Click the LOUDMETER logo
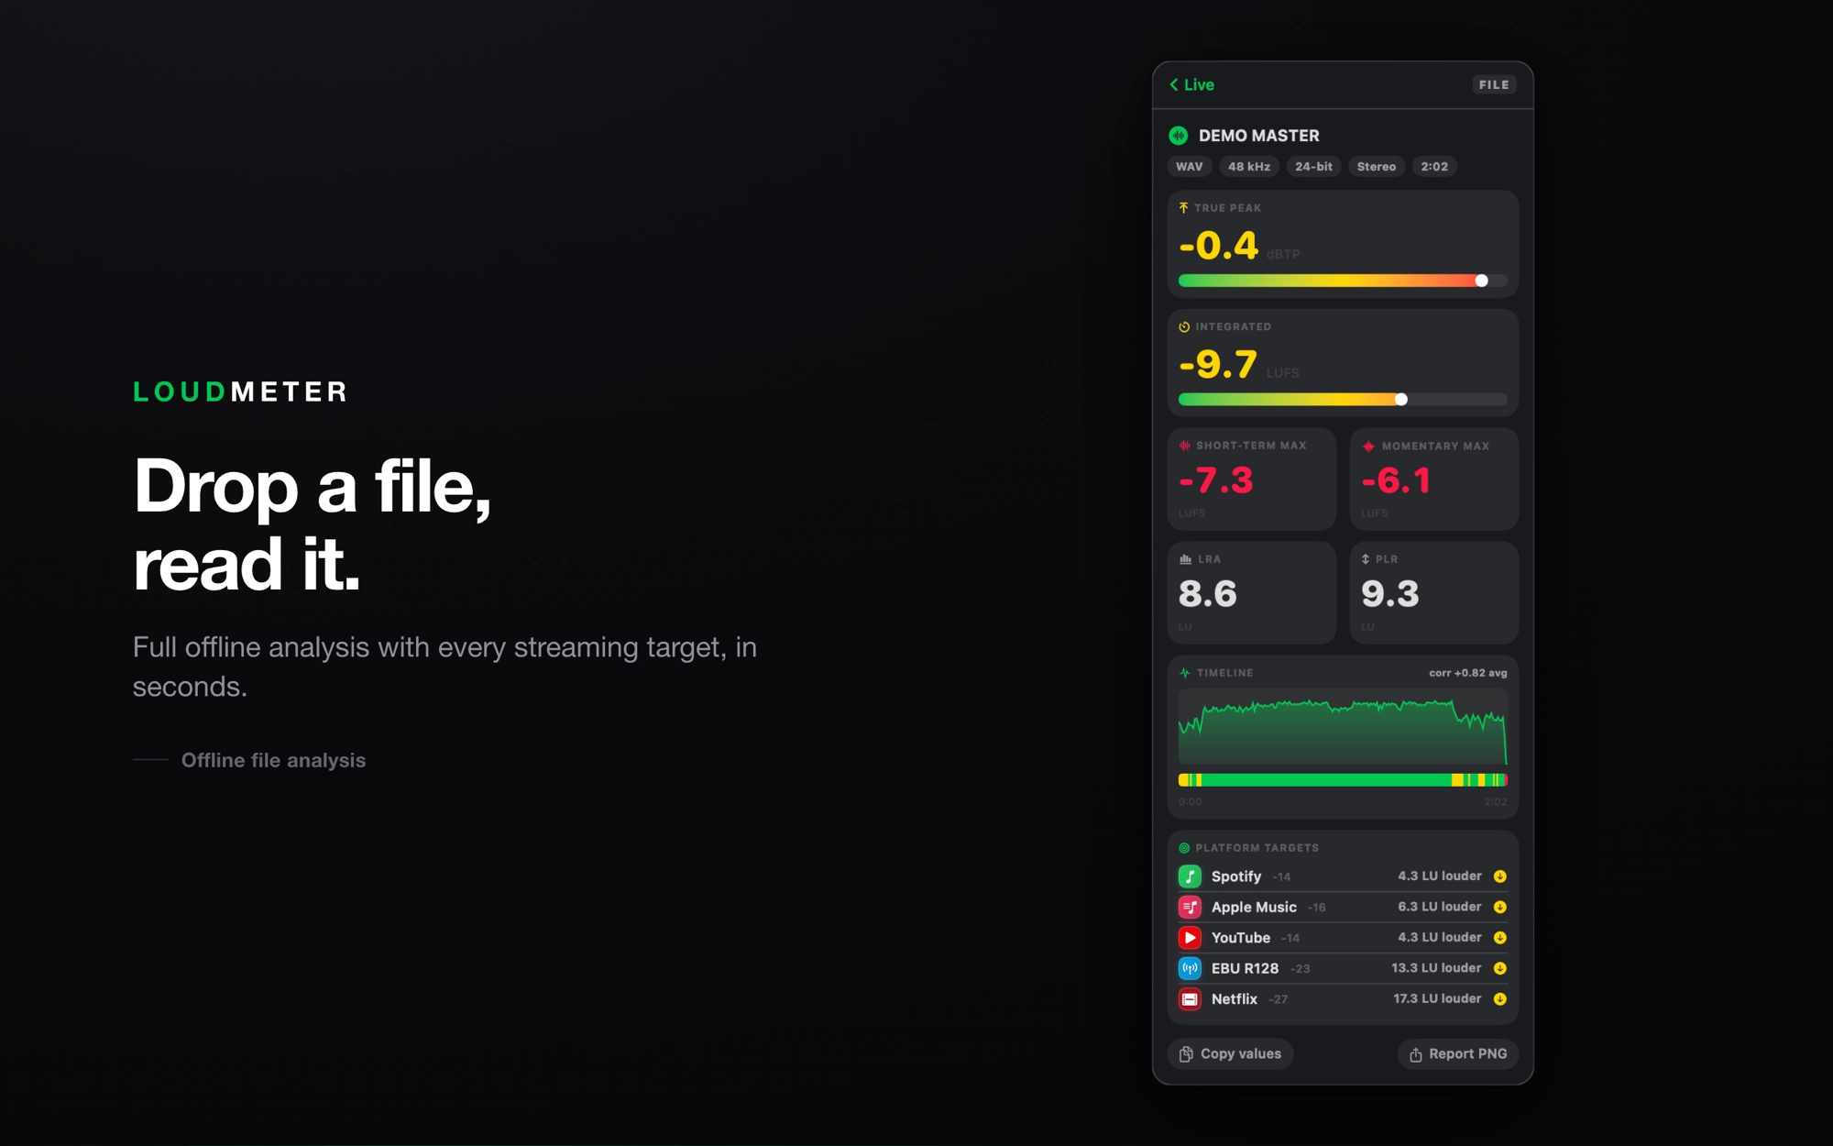 [x=240, y=392]
